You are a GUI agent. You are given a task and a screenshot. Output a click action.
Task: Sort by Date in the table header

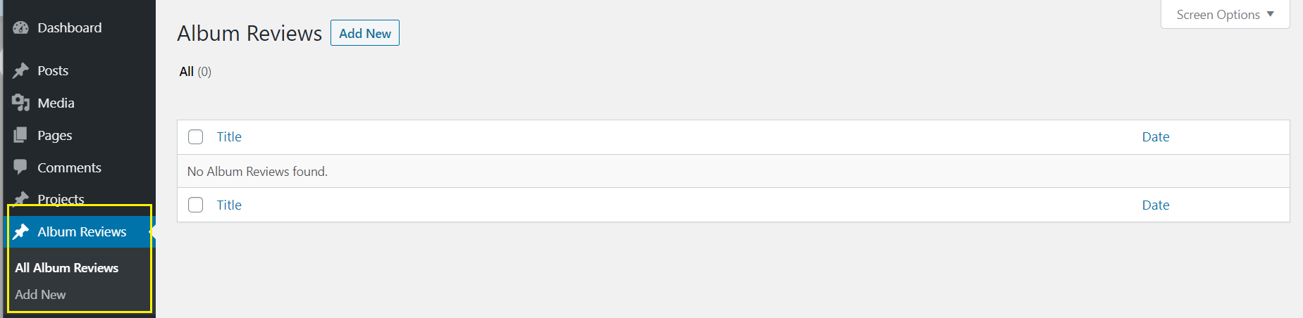click(1155, 136)
